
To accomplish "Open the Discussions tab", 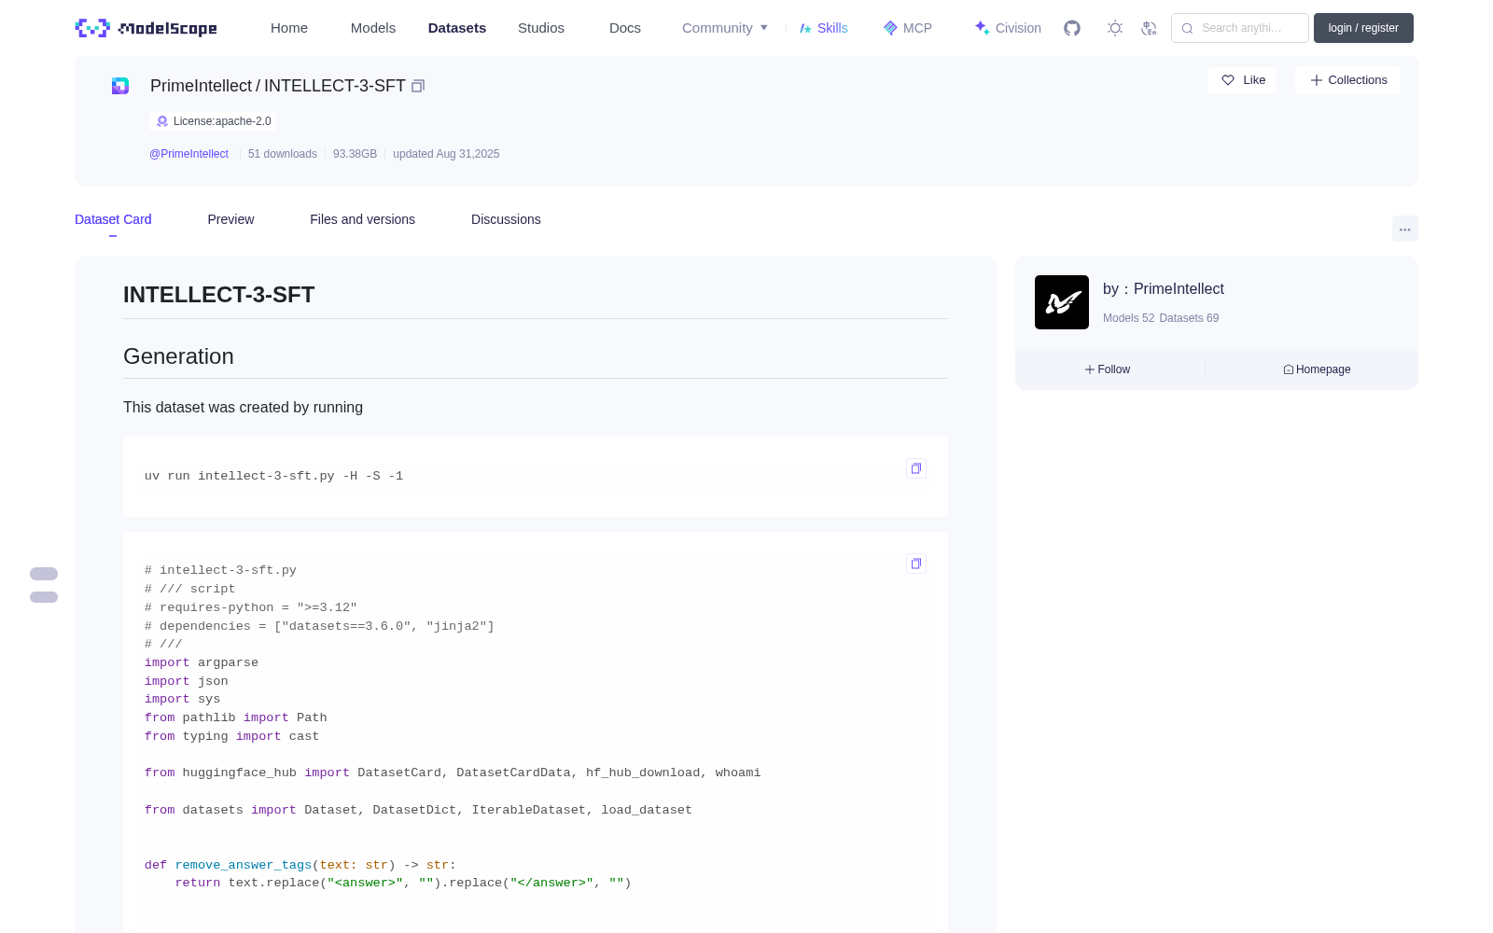I will click(x=506, y=219).
